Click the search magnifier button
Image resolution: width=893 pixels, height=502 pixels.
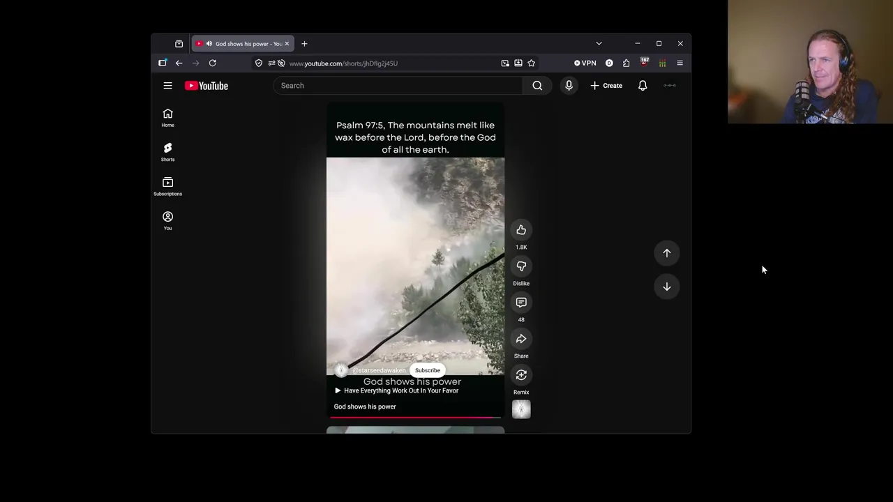537,86
